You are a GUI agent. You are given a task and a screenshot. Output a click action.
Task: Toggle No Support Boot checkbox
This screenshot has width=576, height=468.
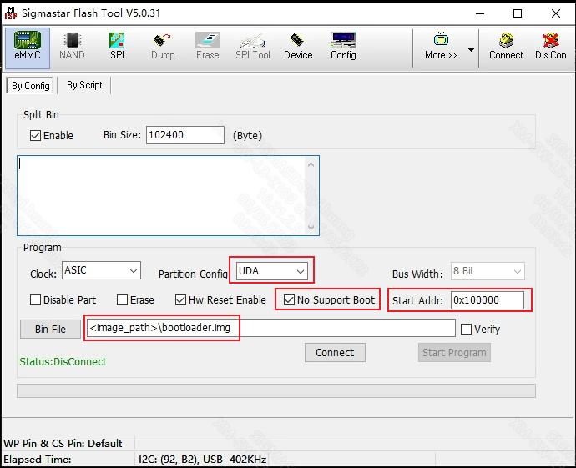click(x=289, y=299)
